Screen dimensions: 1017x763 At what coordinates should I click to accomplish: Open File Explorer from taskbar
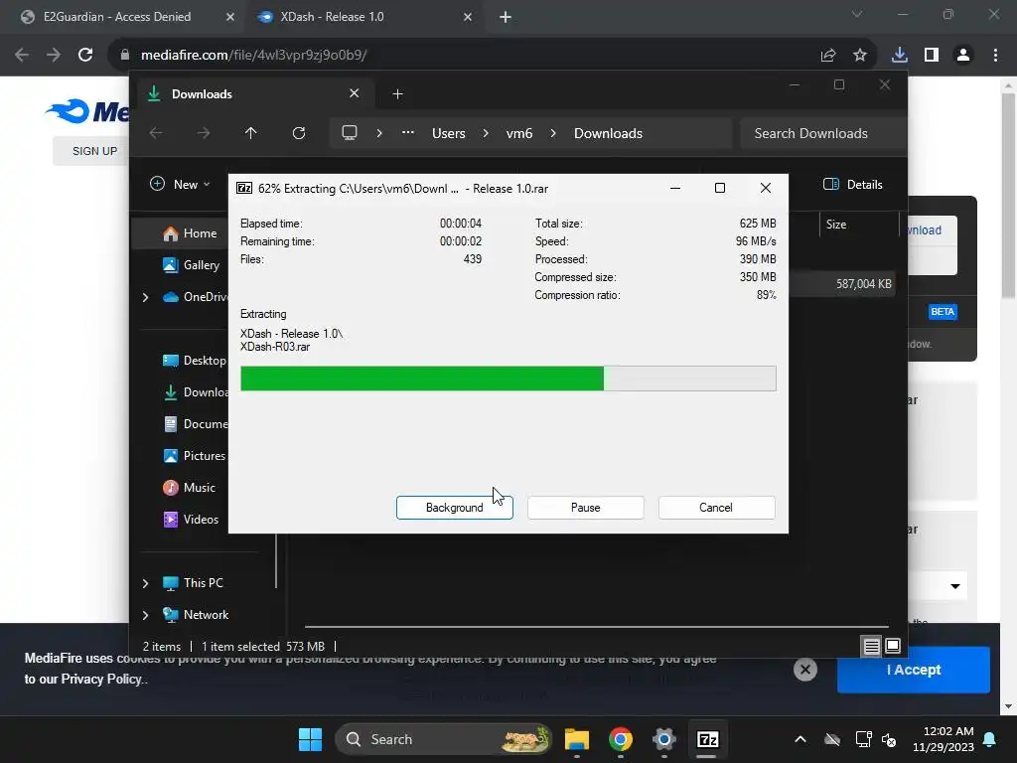[x=577, y=739]
